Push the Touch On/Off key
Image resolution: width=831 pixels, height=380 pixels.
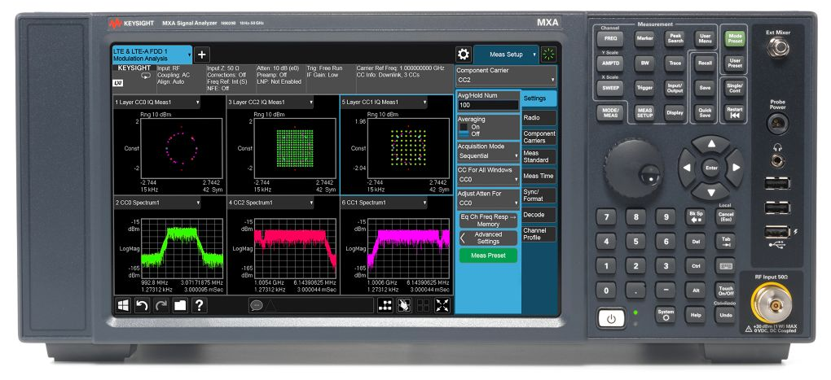coord(725,290)
